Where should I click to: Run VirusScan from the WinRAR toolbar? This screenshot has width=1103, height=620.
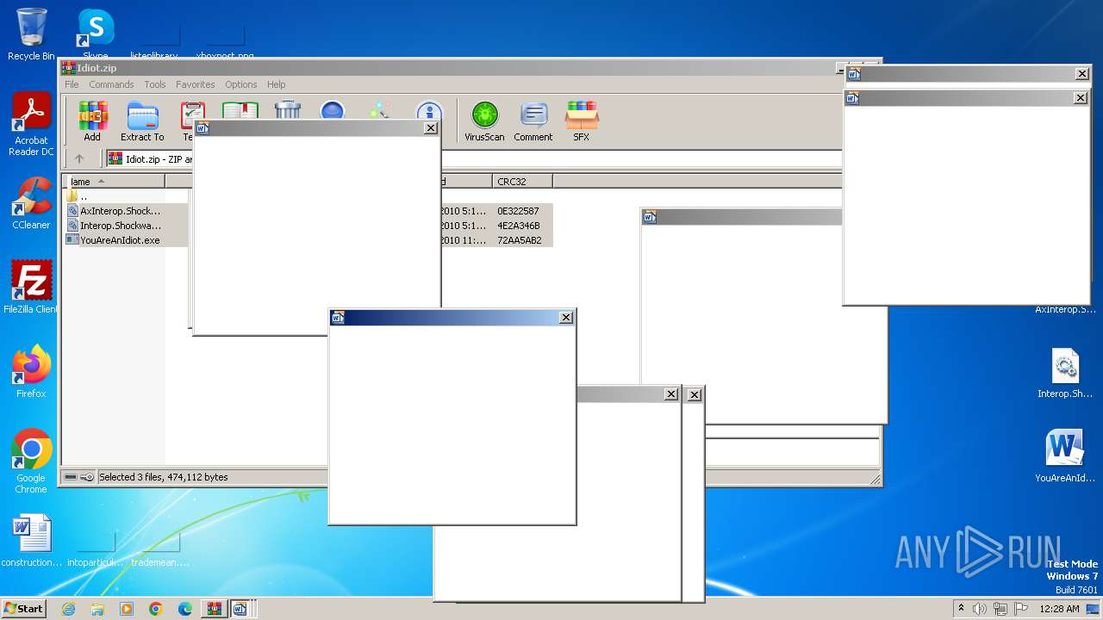tap(484, 121)
